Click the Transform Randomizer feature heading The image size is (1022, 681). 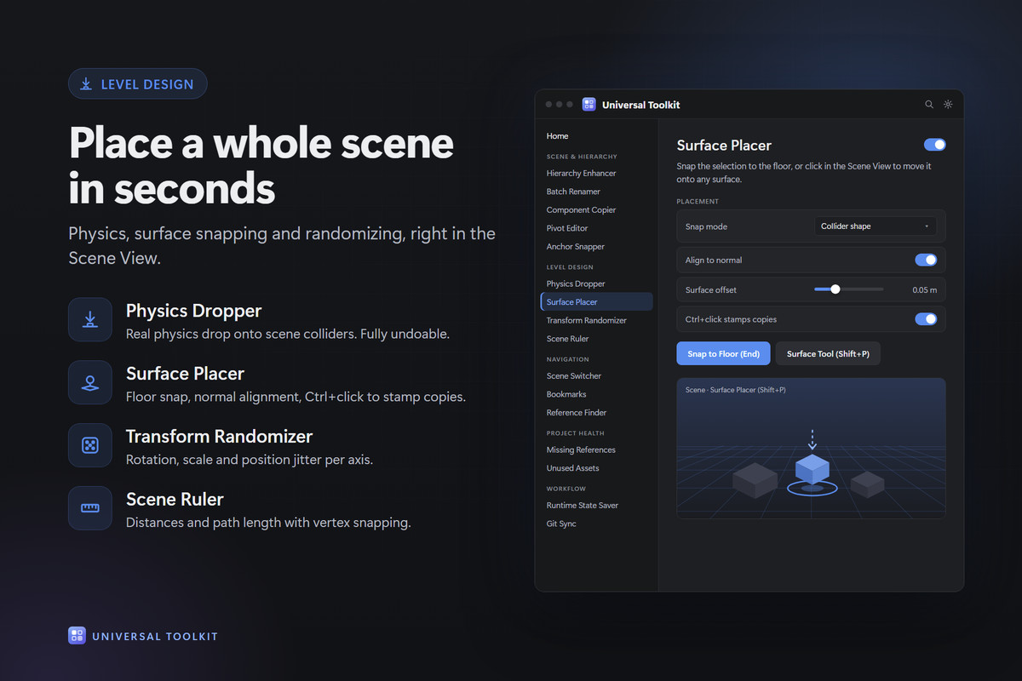pos(220,437)
